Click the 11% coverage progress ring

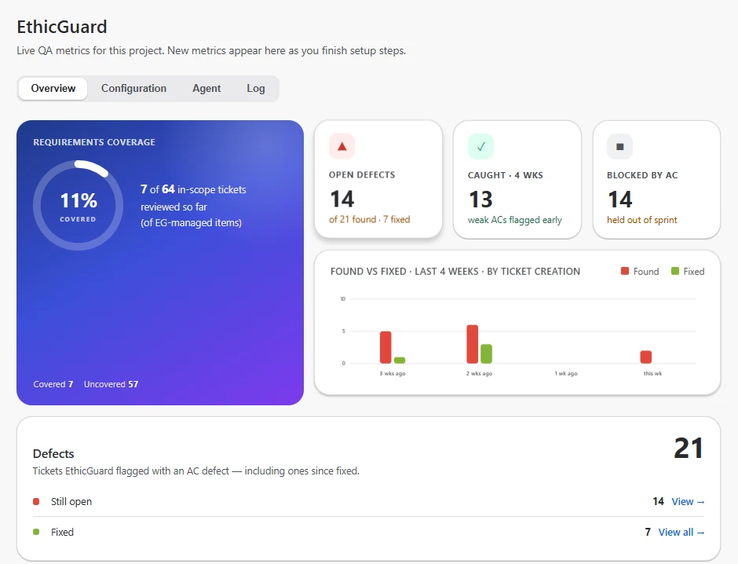pyautogui.click(x=79, y=205)
